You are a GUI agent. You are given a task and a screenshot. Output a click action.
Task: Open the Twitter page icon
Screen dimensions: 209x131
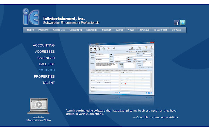183,23
